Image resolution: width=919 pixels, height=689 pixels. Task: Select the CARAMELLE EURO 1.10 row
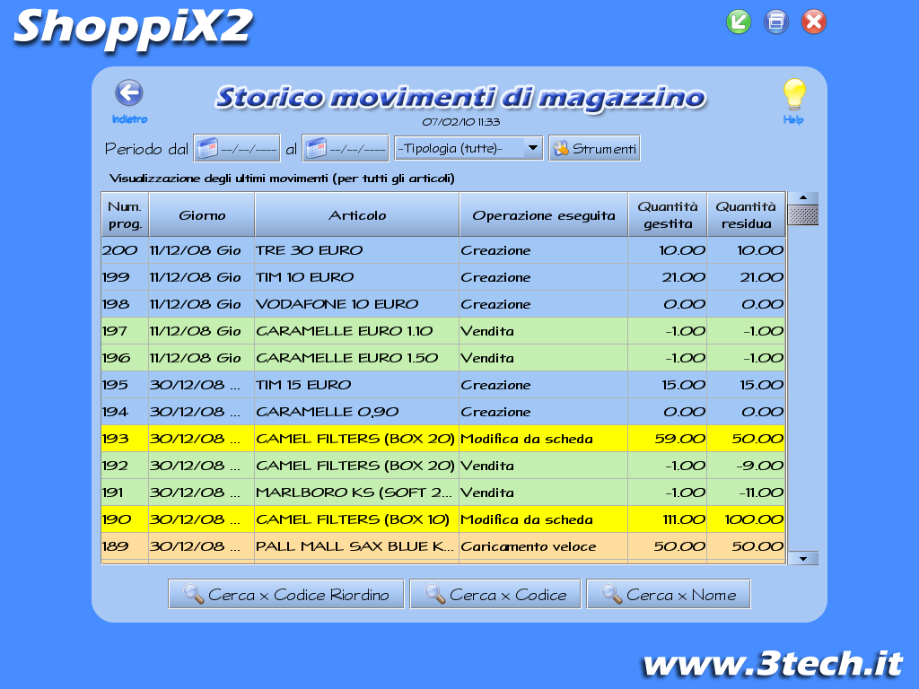443,331
